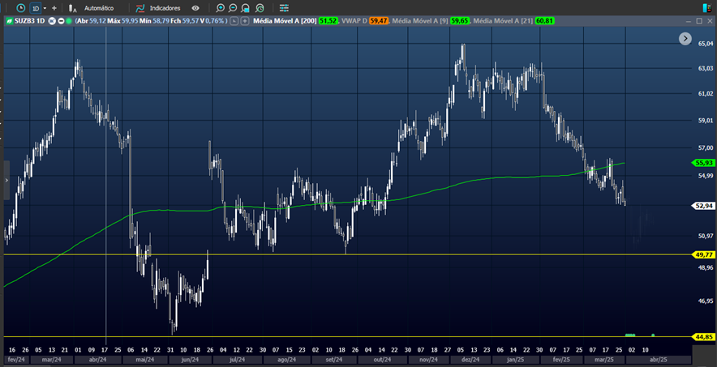Click the zoom in magnifier icon
The image size is (717, 367).
click(x=221, y=7)
